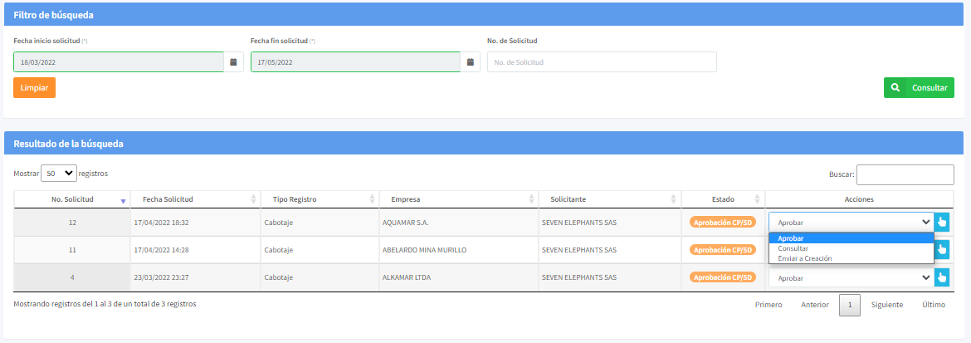Sort table by No. Solicitud column
This screenshot has width=971, height=343.
pyautogui.click(x=72, y=199)
